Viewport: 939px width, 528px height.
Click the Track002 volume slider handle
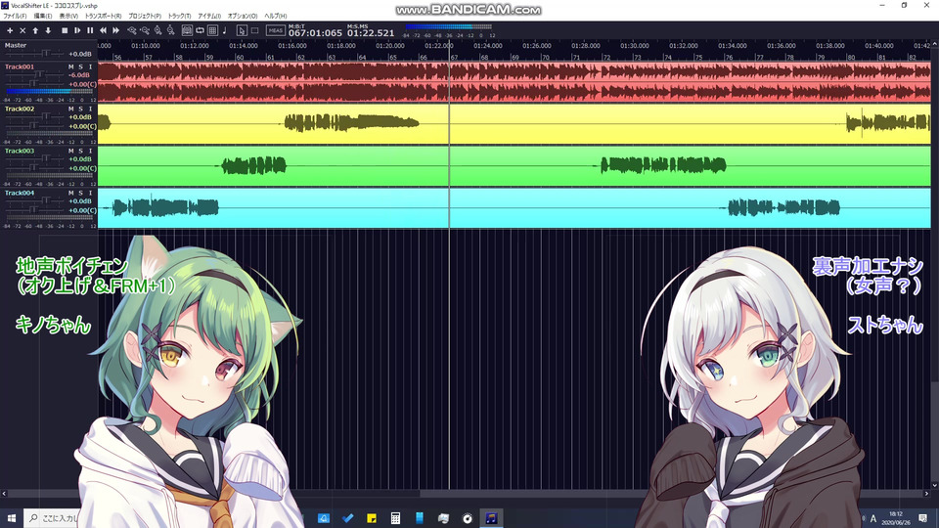point(45,117)
